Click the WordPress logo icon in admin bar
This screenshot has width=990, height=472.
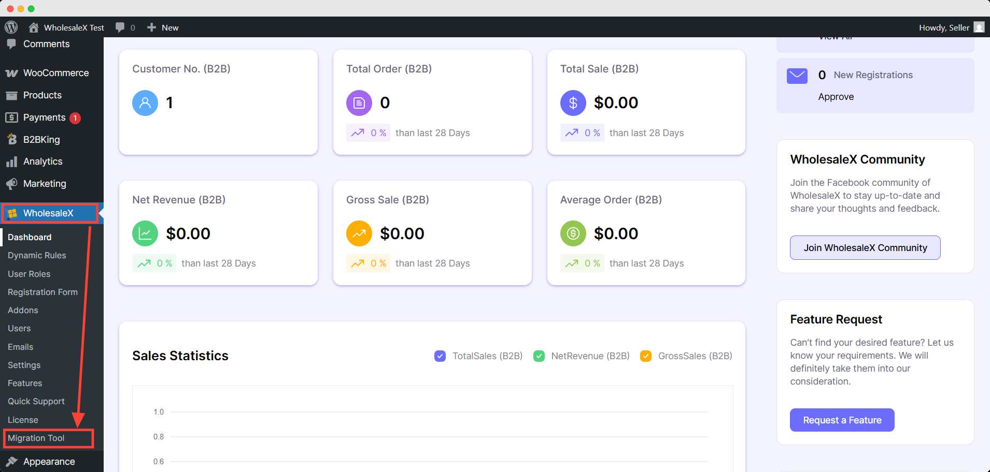[11, 27]
